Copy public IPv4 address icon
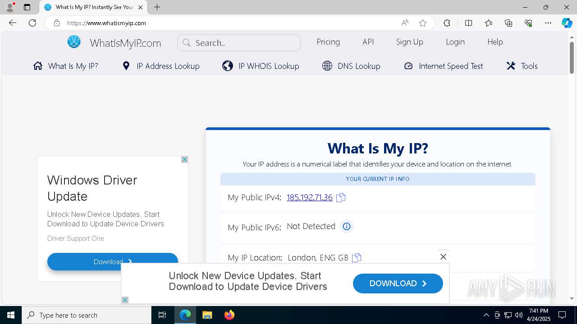This screenshot has height=324, width=577. (x=341, y=198)
